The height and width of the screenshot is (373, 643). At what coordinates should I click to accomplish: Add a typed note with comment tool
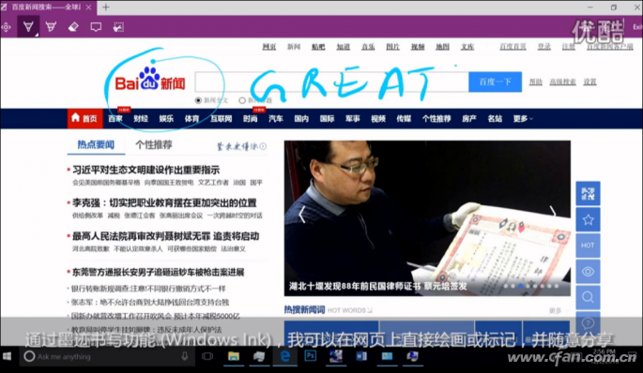pos(96,27)
